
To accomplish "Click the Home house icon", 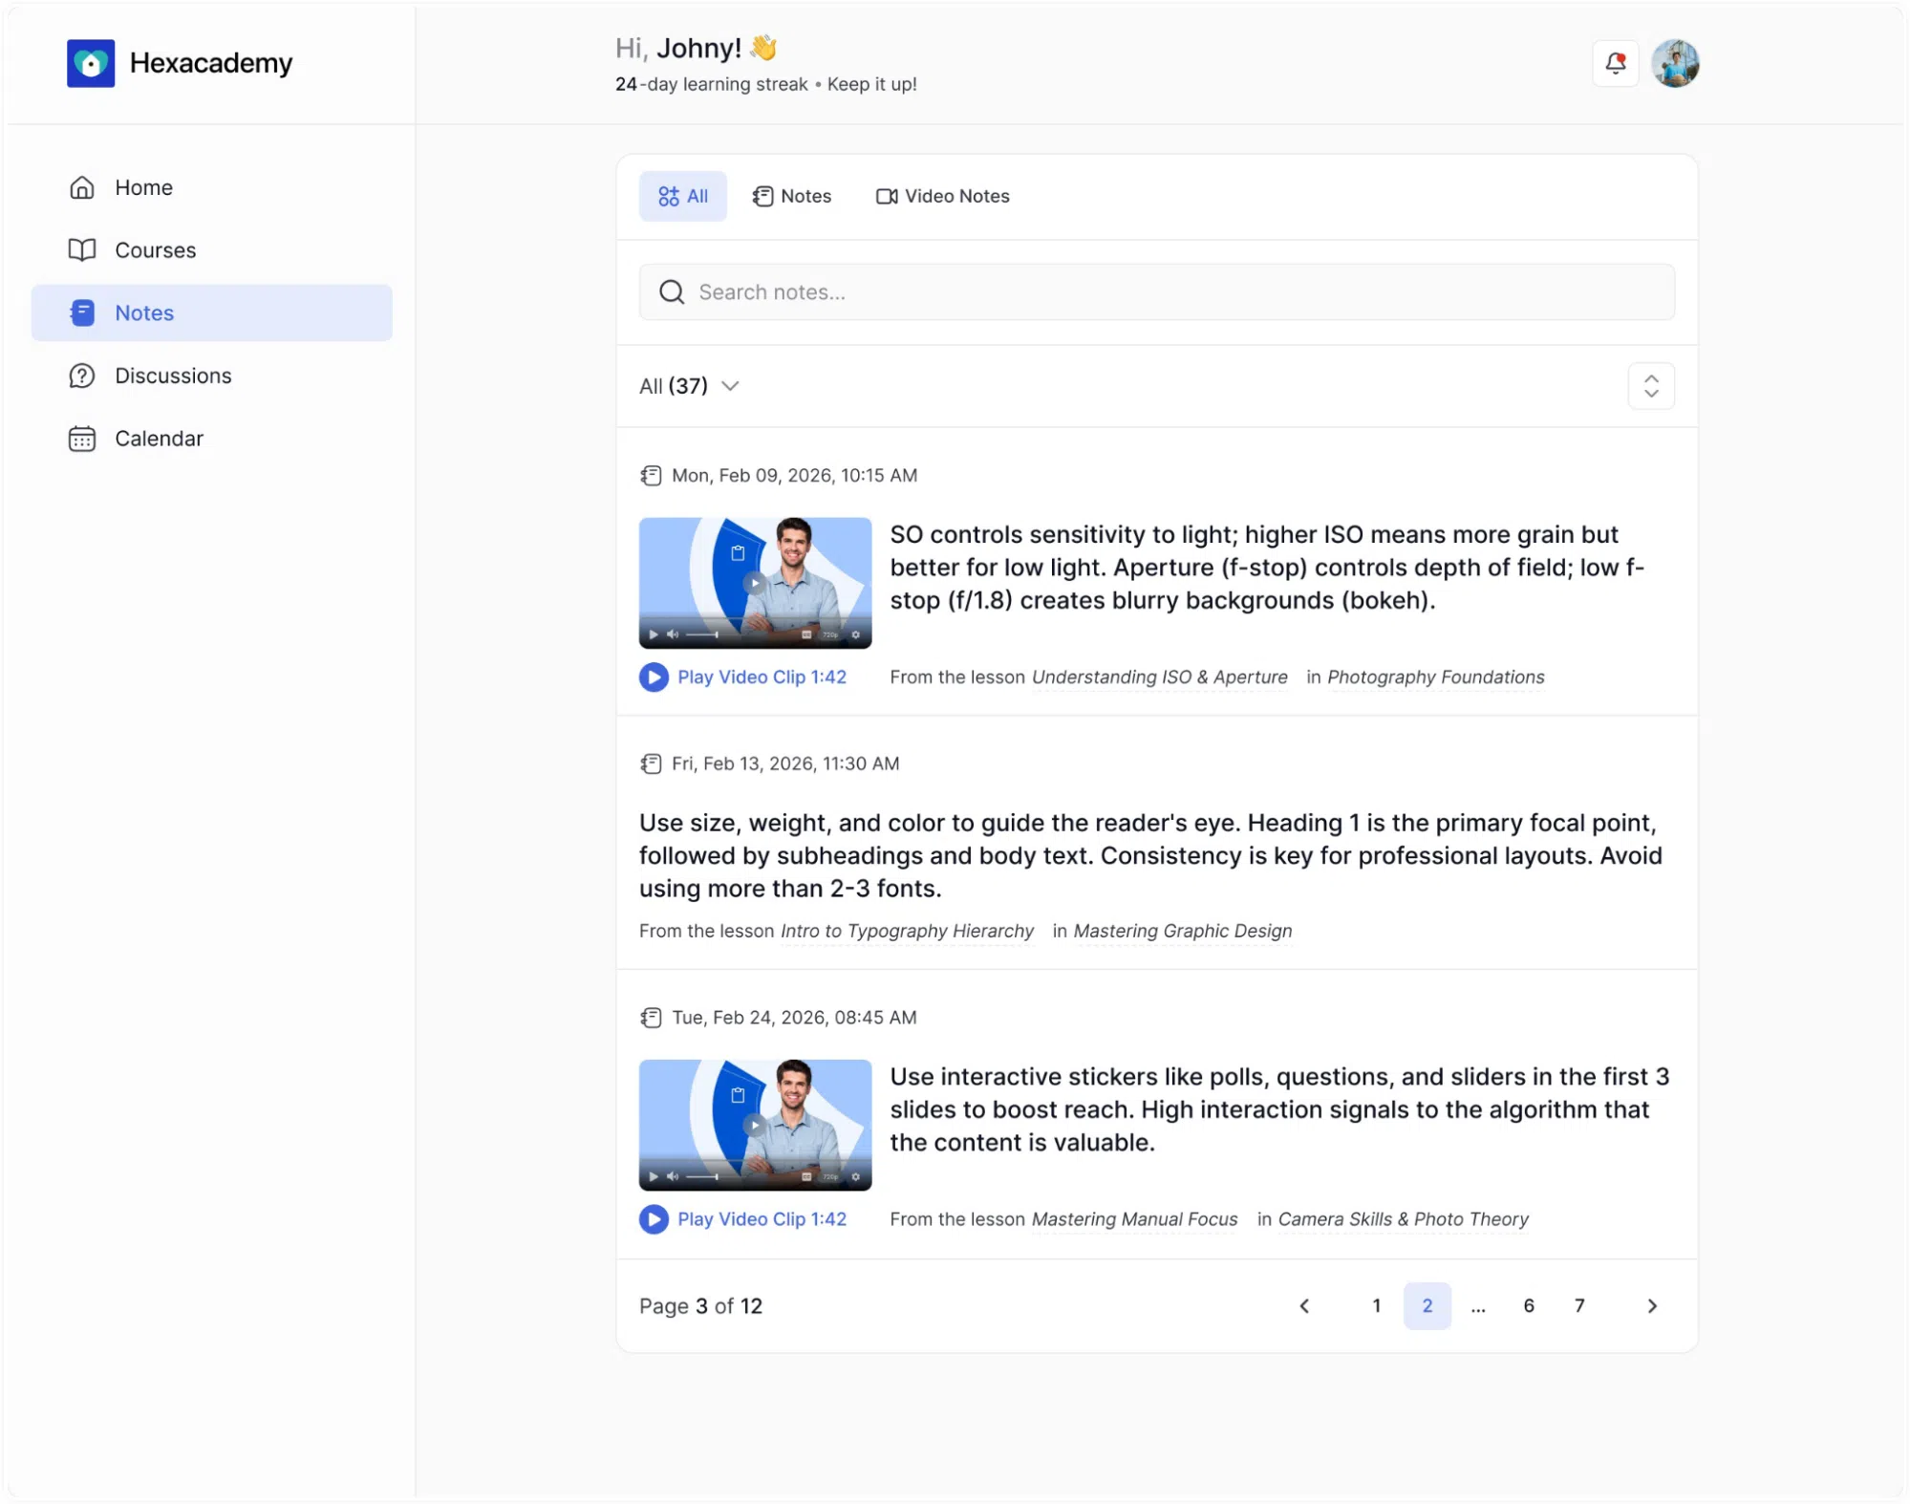I will (x=82, y=187).
